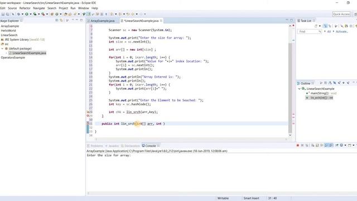Switch to the Problems tab
The image size is (357, 201).
[95, 146]
